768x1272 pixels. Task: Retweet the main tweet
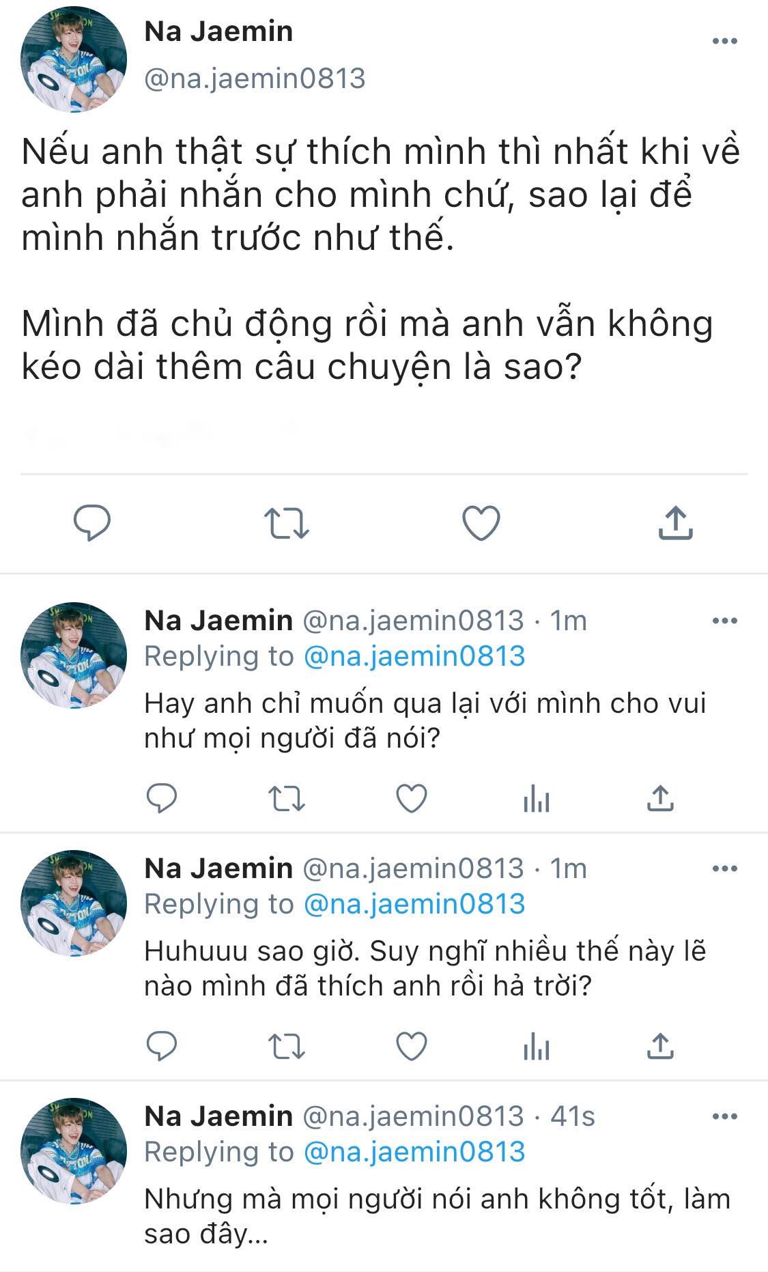click(x=286, y=523)
